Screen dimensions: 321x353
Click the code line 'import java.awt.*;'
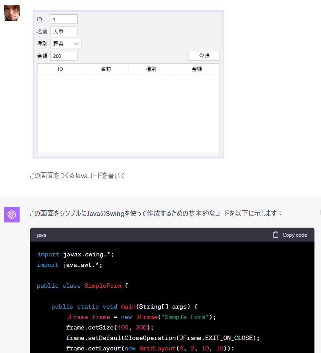(x=70, y=265)
